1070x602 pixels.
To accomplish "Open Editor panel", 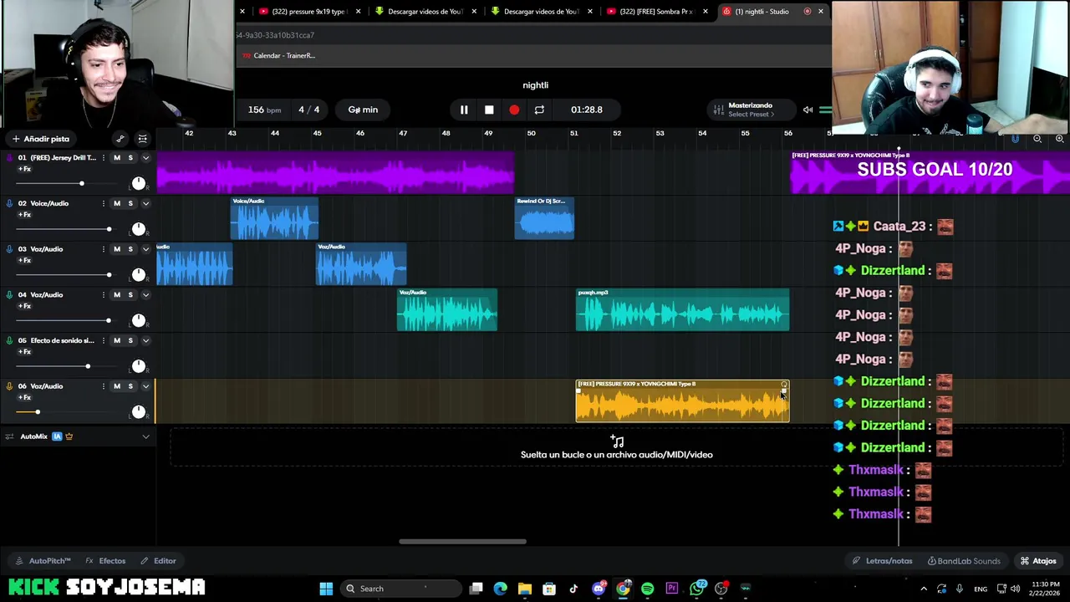I will tap(158, 561).
